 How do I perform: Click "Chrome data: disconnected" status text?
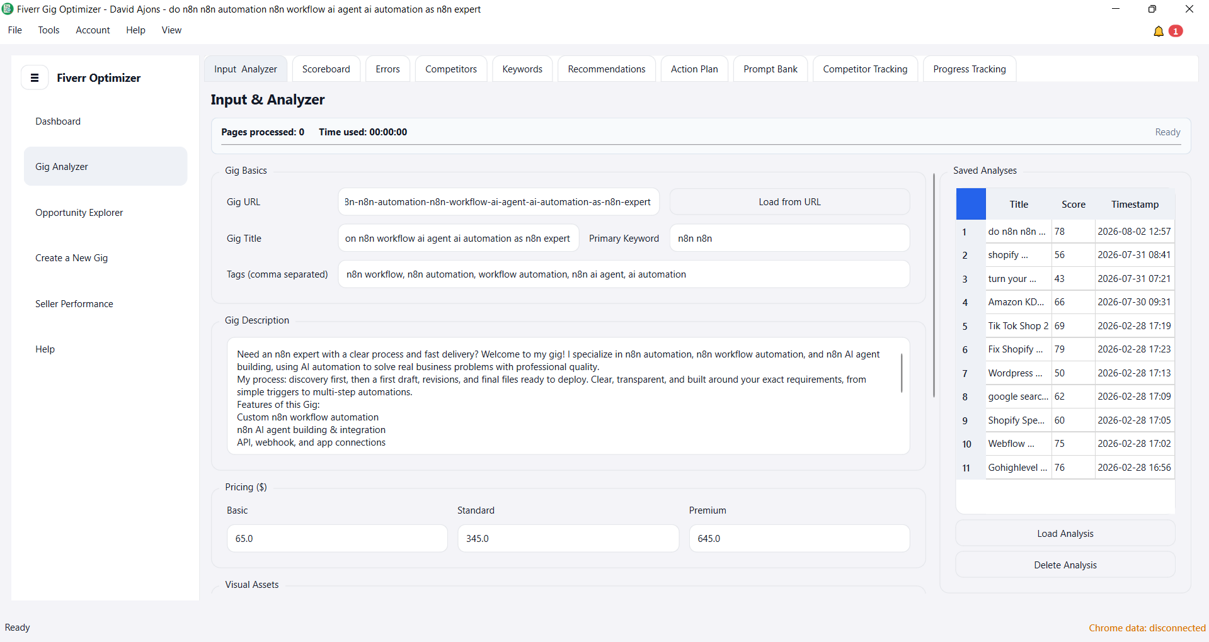coord(1147,628)
